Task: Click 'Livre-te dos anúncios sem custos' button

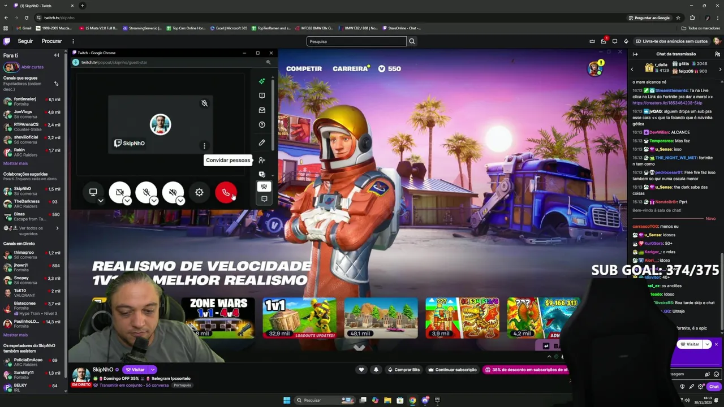Action: pos(671,41)
